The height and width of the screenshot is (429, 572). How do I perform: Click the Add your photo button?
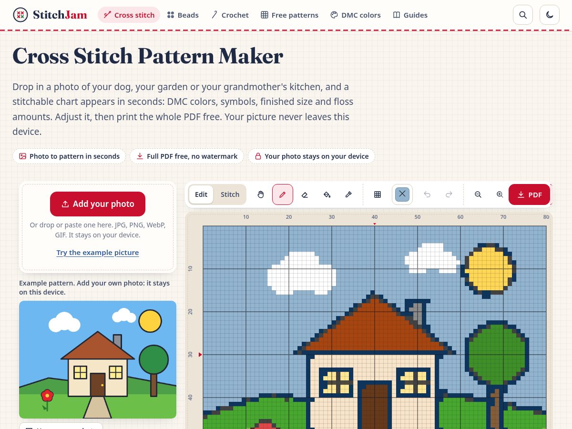point(98,204)
